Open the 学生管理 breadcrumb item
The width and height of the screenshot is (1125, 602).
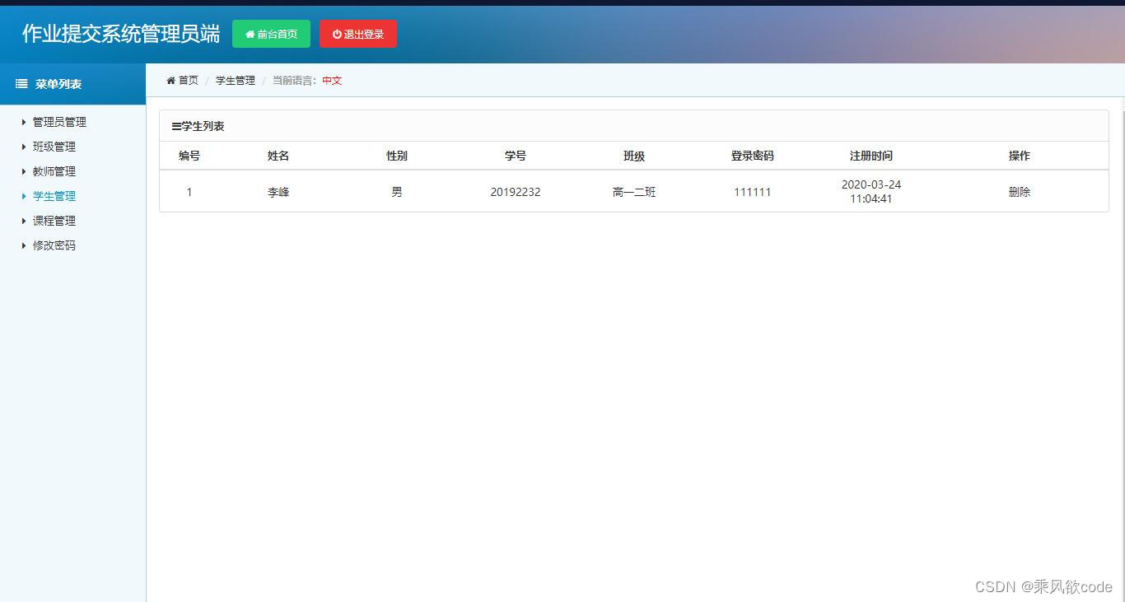click(234, 80)
